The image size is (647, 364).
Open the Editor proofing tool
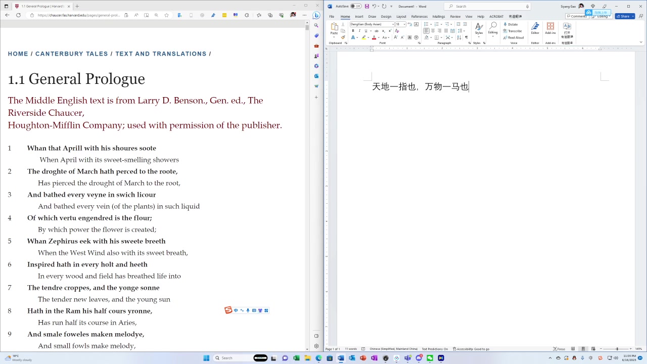point(535,29)
